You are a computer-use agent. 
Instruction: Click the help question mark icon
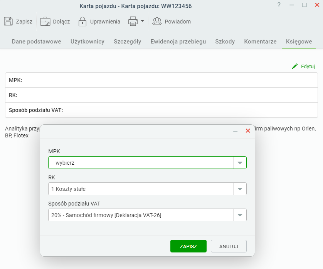[x=279, y=5]
